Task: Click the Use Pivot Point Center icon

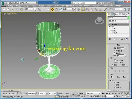Action: [74, 10]
